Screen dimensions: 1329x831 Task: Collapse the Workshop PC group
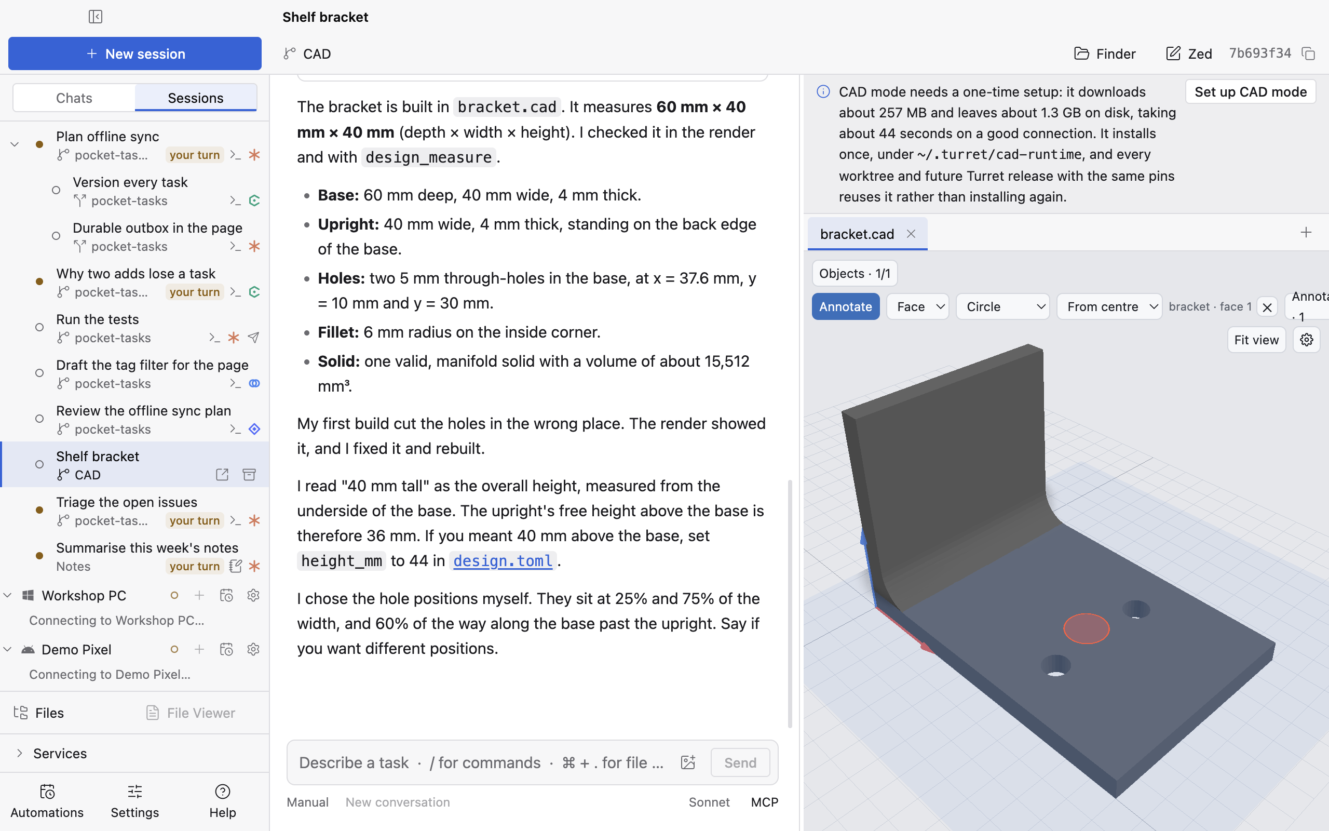pos(8,595)
